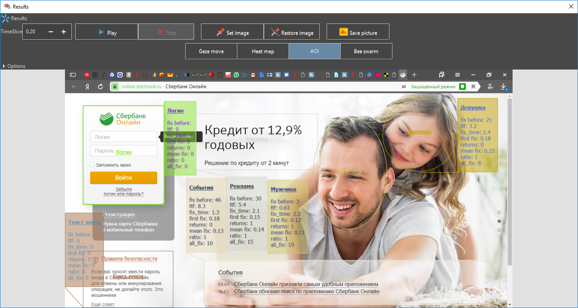Open the 'Еще совет' link
Image resolution: width=578 pixels, height=308 pixels.
coord(103,304)
